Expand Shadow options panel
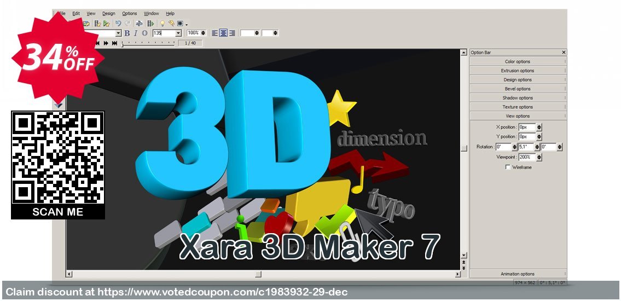This screenshot has width=621, height=301. pos(518,98)
